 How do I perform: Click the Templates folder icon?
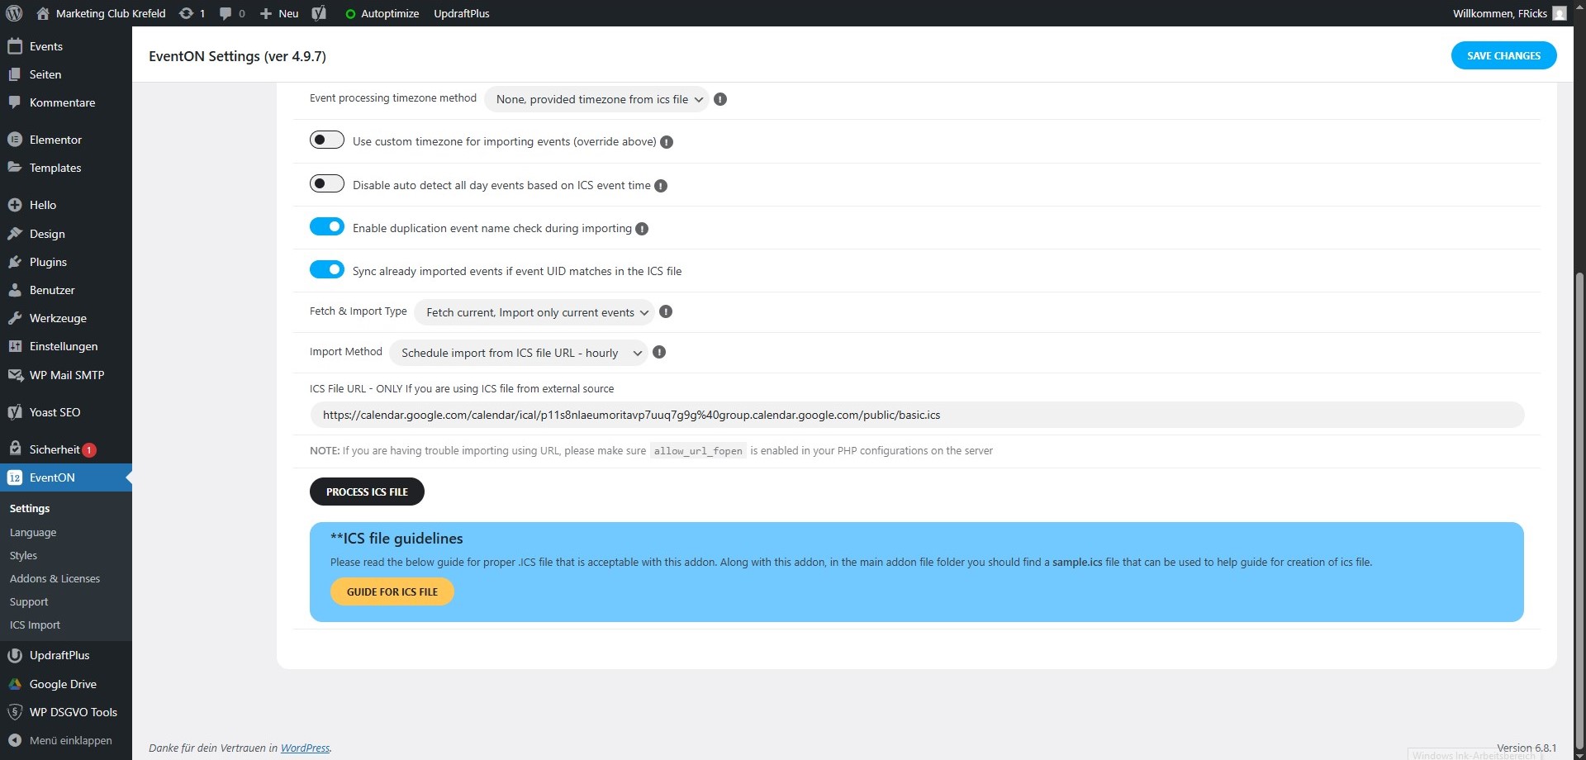(x=15, y=168)
